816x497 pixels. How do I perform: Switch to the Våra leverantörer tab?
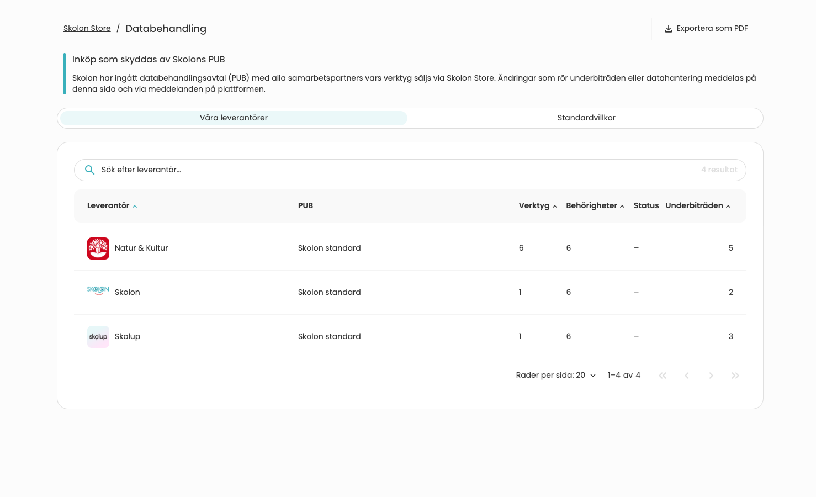[x=234, y=118]
